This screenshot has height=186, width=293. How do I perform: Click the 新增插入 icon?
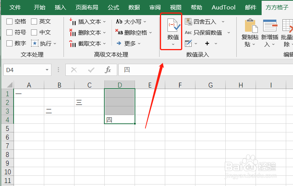[x=270, y=25]
